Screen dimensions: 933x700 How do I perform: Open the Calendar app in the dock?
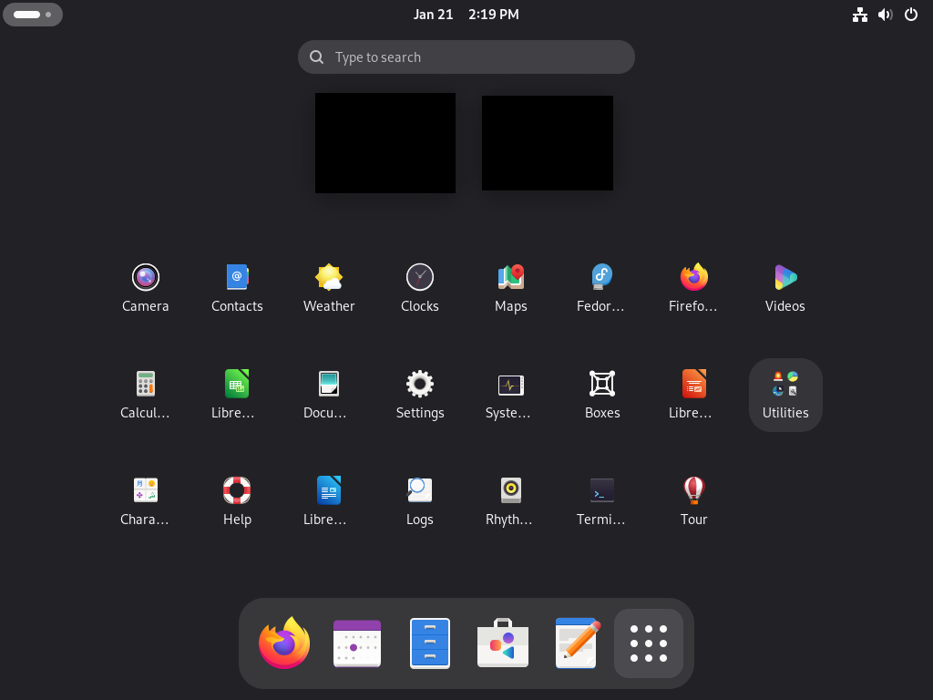pyautogui.click(x=357, y=643)
